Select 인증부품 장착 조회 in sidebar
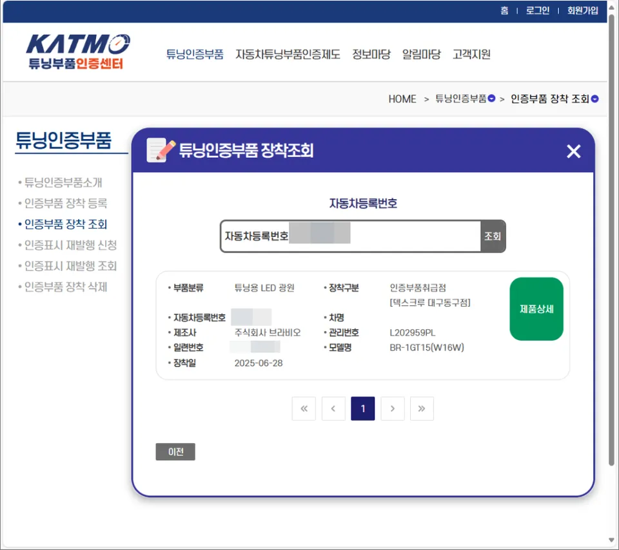Image resolution: width=619 pixels, height=550 pixels. click(x=66, y=224)
